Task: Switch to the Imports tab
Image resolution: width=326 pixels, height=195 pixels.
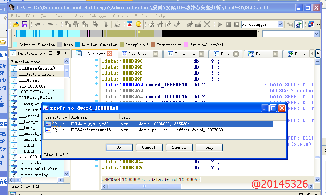Action: click(x=263, y=54)
